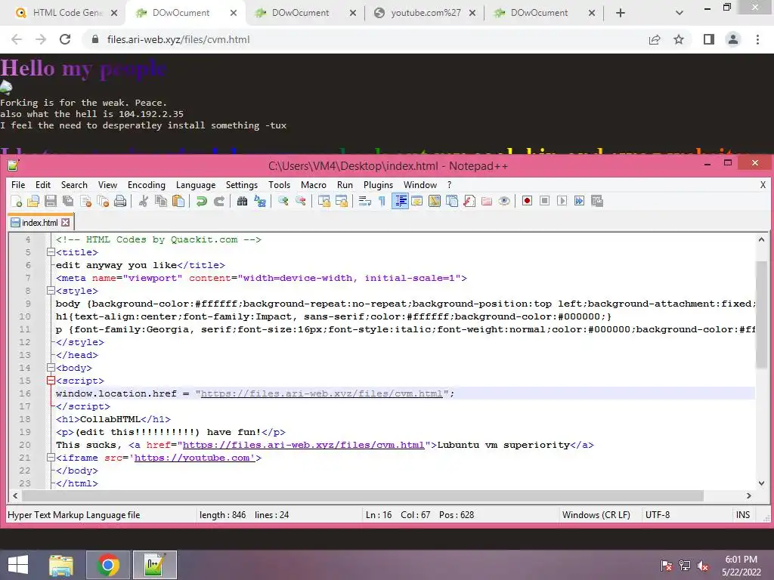Screen dimensions: 774x580
Task: Open Find with binoculars icon
Action: [242, 201]
